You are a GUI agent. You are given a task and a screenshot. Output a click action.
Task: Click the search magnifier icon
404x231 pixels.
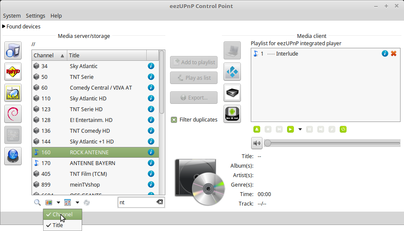tap(38, 203)
